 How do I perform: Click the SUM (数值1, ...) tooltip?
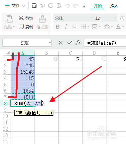click(x=34, y=113)
